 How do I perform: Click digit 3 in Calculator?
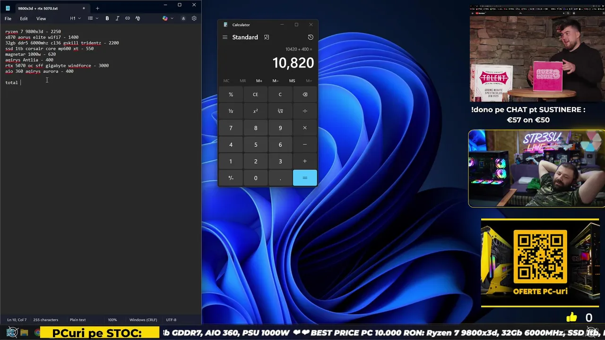coord(280,161)
